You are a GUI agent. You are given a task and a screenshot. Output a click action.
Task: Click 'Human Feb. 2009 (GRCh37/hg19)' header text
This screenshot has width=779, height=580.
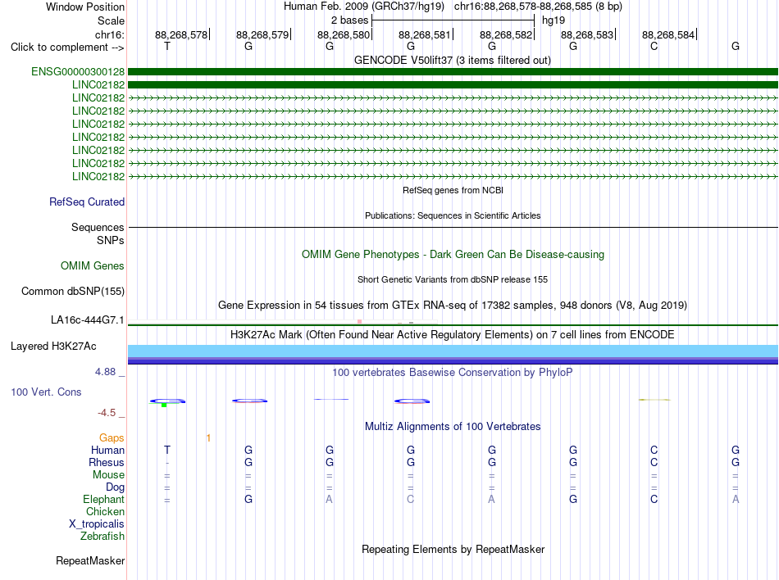tap(364, 7)
